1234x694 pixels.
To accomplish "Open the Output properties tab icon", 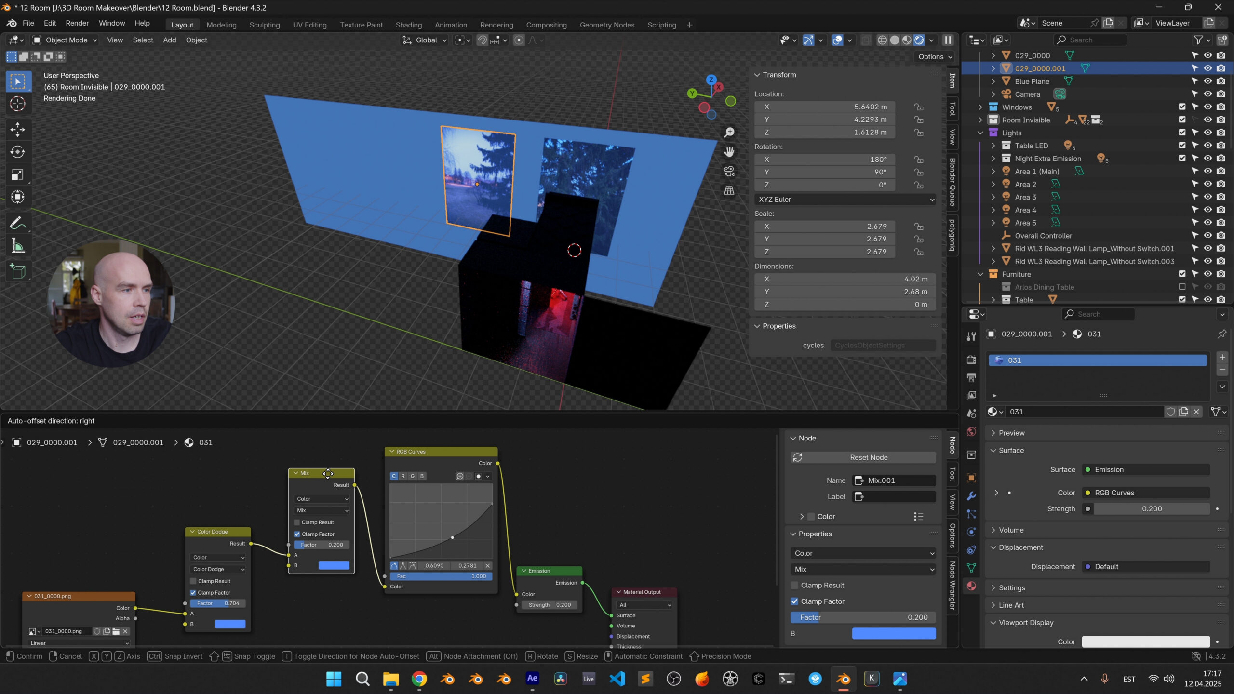I will point(971,377).
